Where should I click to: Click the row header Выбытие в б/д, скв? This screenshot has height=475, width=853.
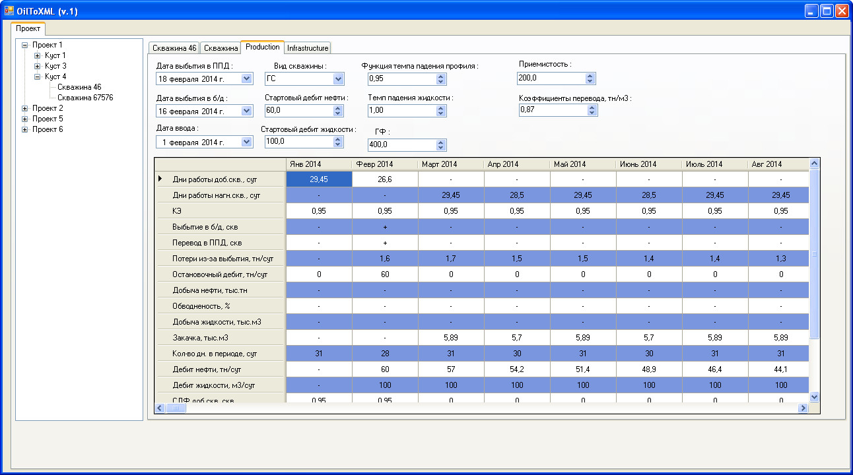220,226
